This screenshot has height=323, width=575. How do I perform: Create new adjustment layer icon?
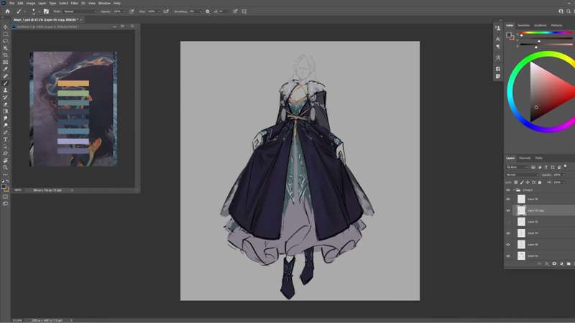[561, 263]
